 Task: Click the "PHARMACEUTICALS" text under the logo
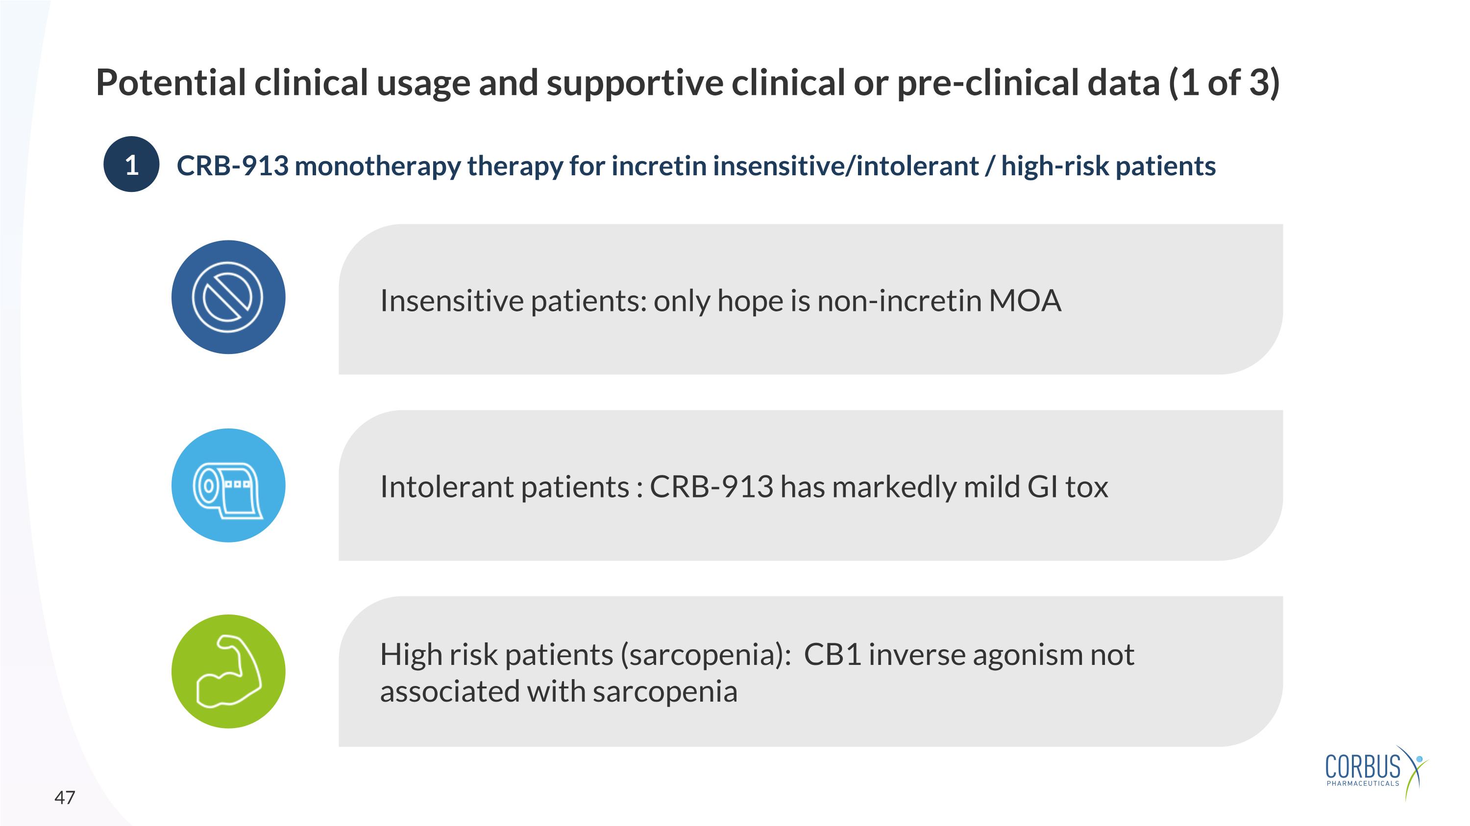pyautogui.click(x=1363, y=784)
